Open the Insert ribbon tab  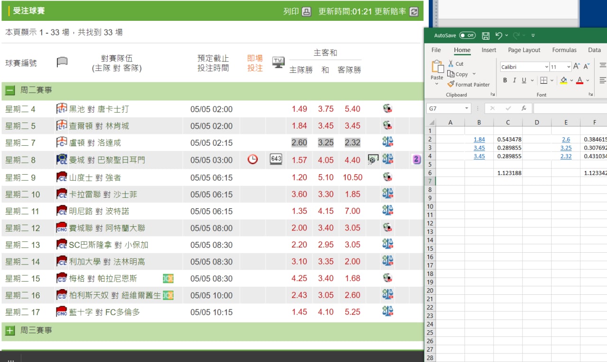489,50
